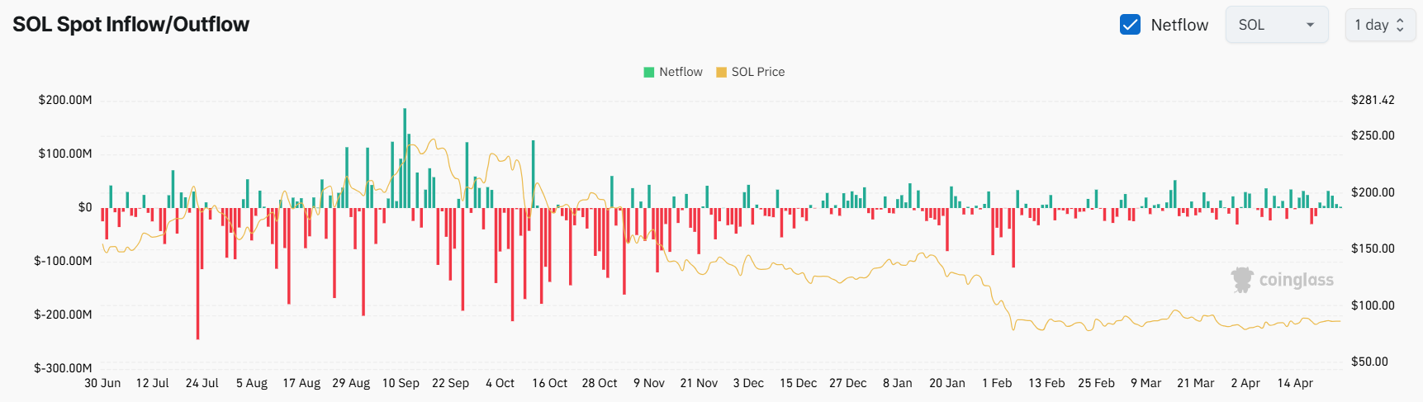
Task: Click the coinglass watermark logo icon
Action: tap(1242, 280)
